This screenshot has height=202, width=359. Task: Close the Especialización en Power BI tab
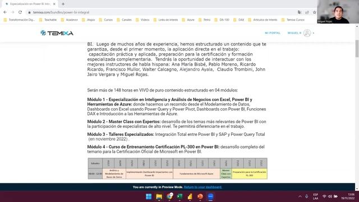coord(54,4)
